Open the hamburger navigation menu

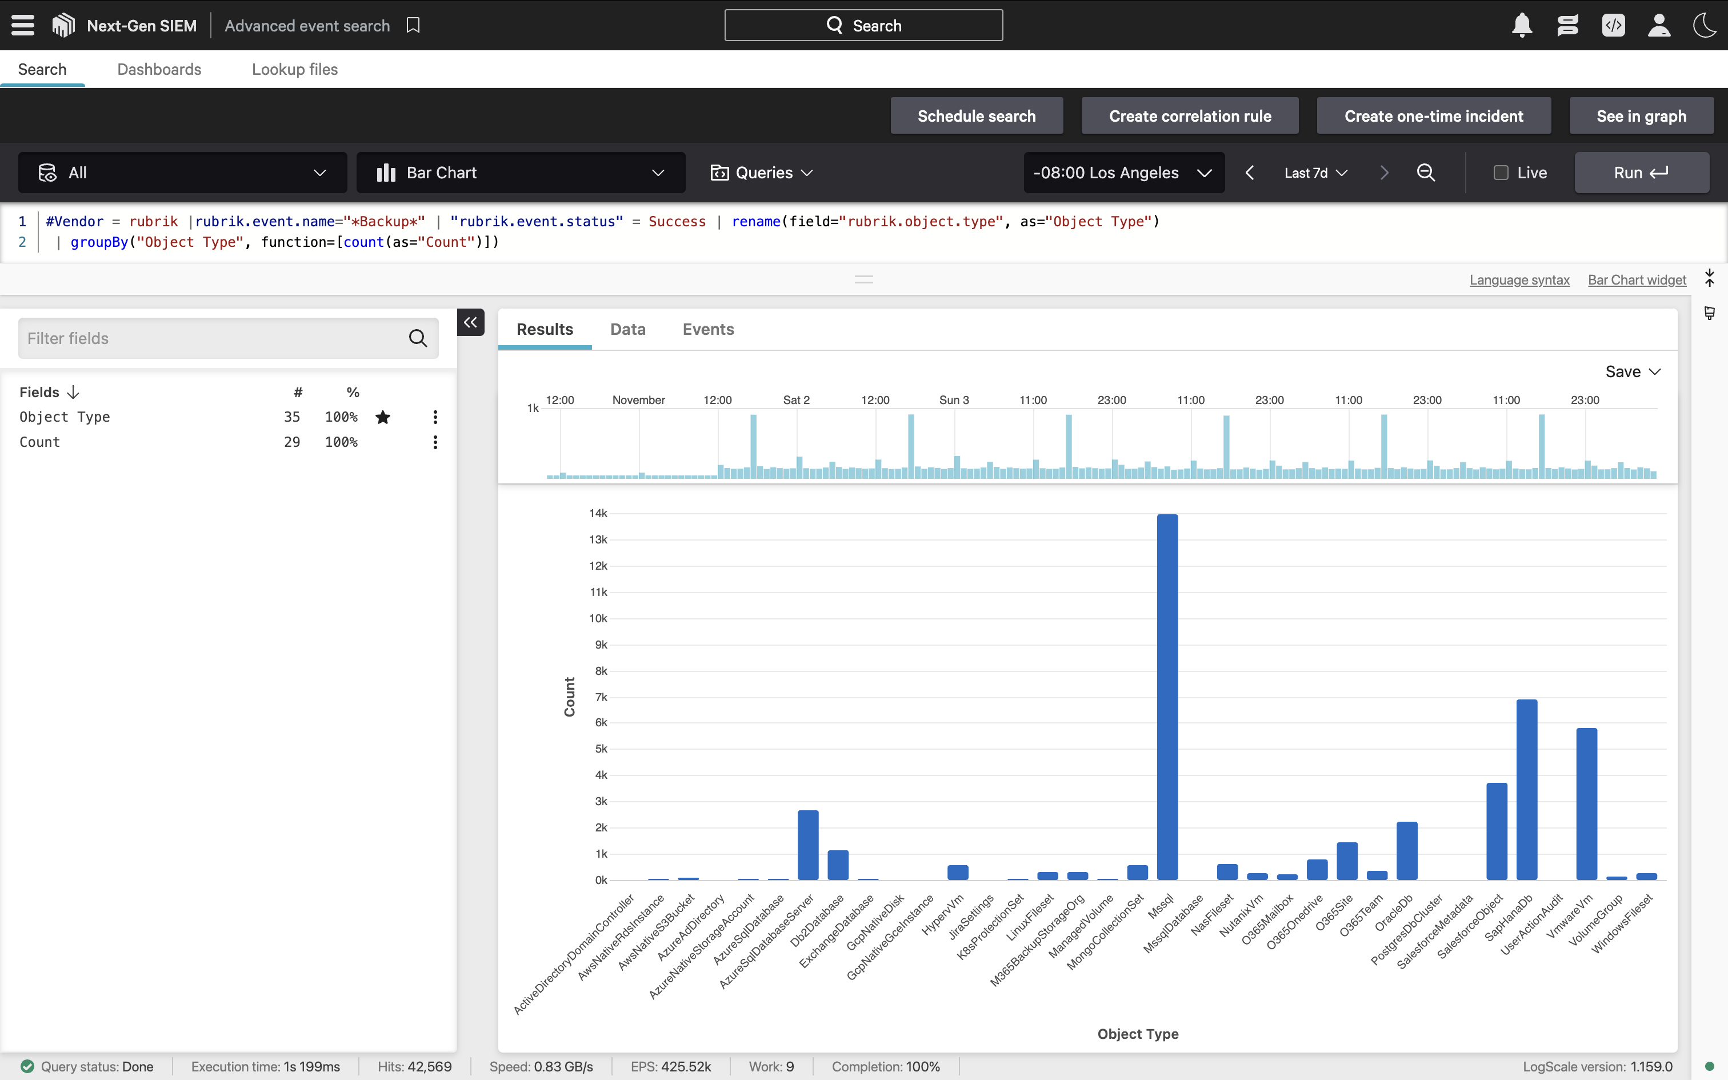(23, 26)
